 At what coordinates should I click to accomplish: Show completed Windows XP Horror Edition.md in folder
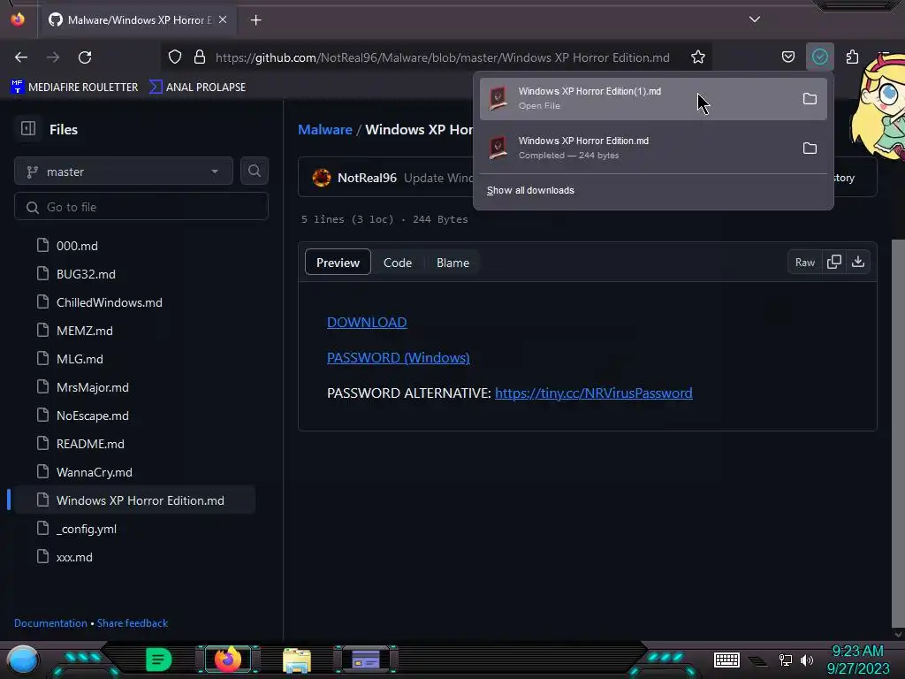click(x=810, y=149)
